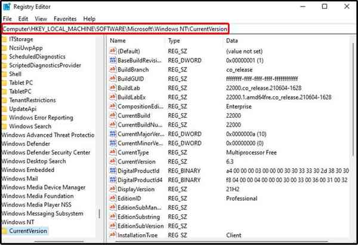Click the 'co_release' BuildBranch data cell
The image size is (358, 245).
pyautogui.click(x=239, y=69)
